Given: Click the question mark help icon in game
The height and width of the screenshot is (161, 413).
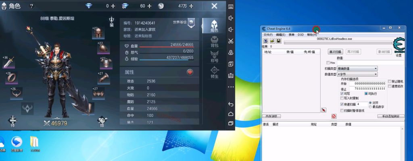Looking at the screenshot, I should point(31,6).
